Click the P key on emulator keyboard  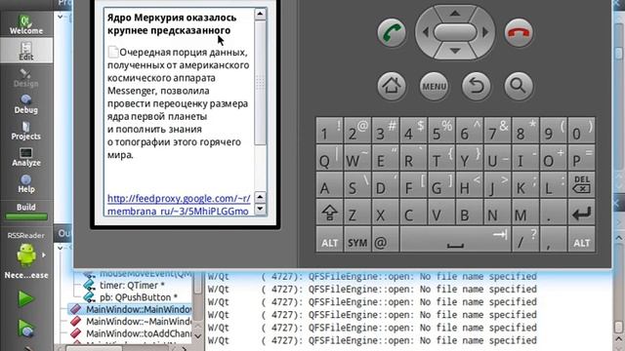tap(582, 158)
